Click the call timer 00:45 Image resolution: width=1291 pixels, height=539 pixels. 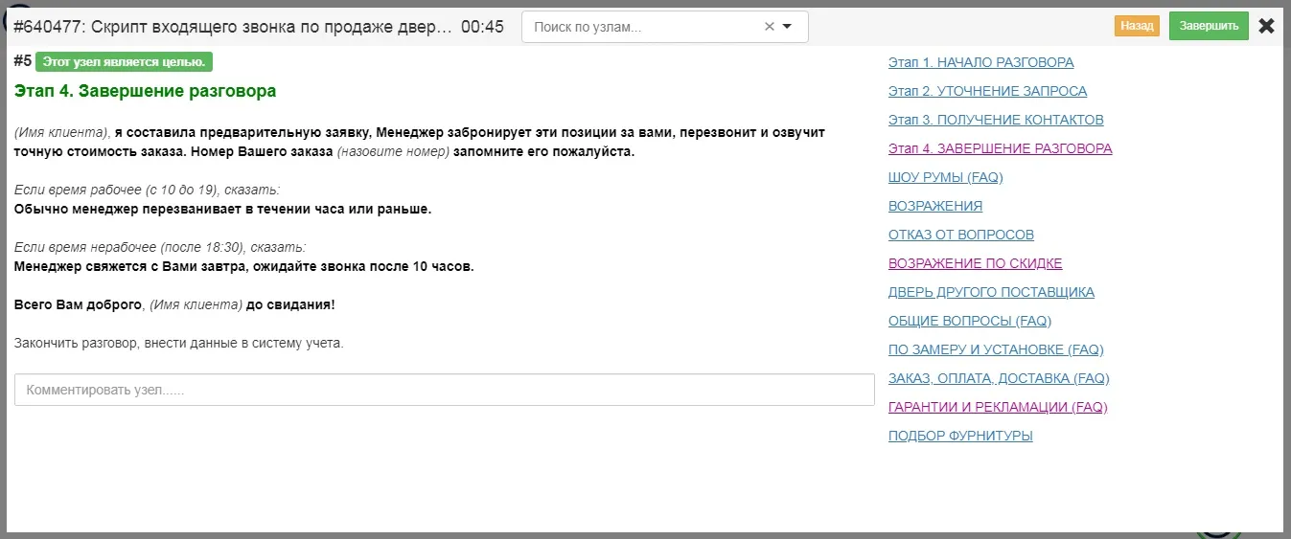(482, 27)
